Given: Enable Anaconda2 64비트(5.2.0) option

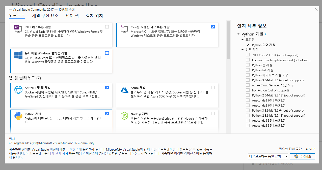Looking at the screenshot, I should click(248, 105).
